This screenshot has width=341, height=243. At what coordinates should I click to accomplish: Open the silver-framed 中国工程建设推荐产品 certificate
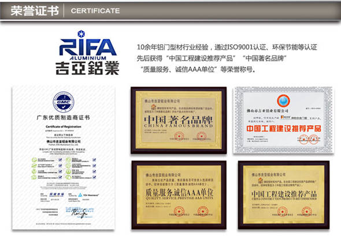[283, 120]
